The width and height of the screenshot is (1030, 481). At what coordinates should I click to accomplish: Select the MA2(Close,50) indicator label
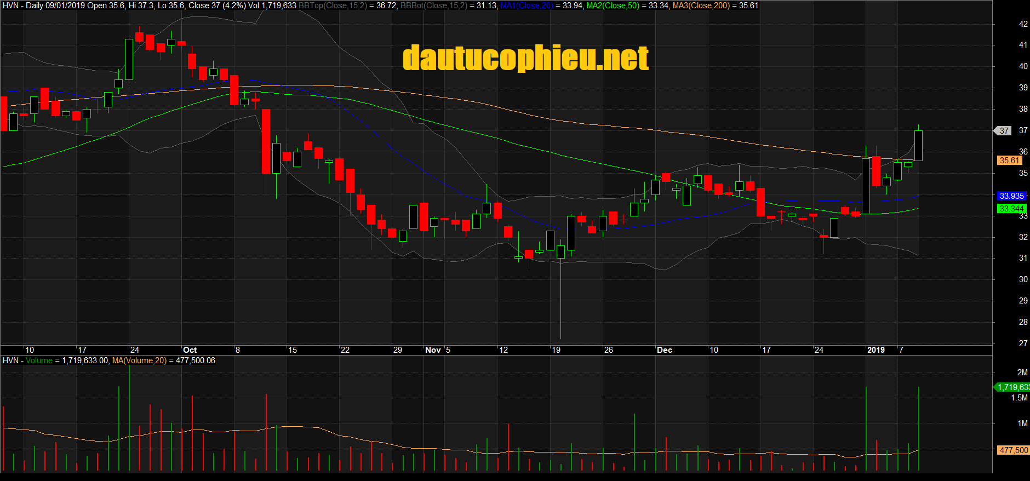pos(613,5)
